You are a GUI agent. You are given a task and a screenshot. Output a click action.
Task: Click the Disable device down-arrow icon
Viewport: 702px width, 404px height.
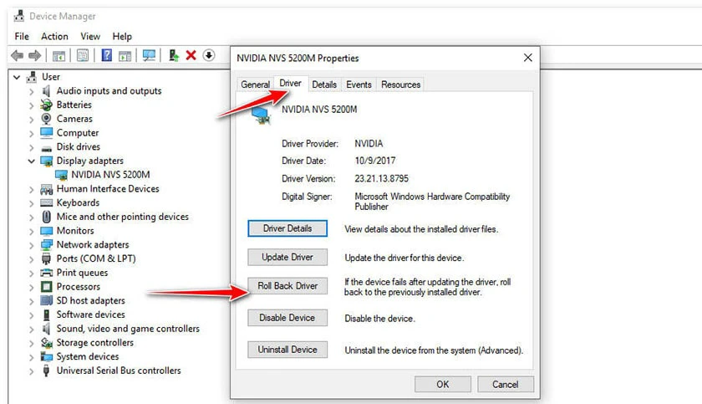(209, 55)
